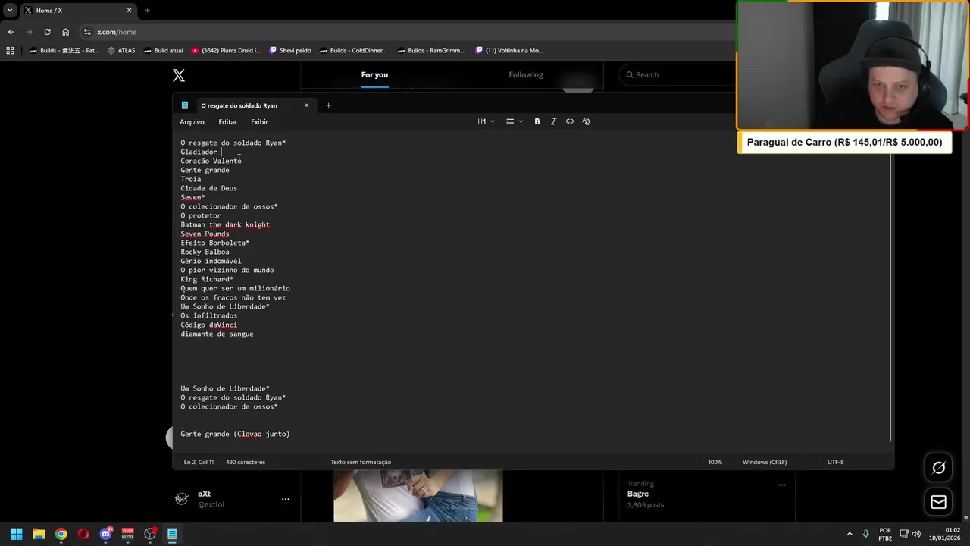The height and width of the screenshot is (546, 970).
Task: Open the 100% zoom status option
Action: point(715,462)
